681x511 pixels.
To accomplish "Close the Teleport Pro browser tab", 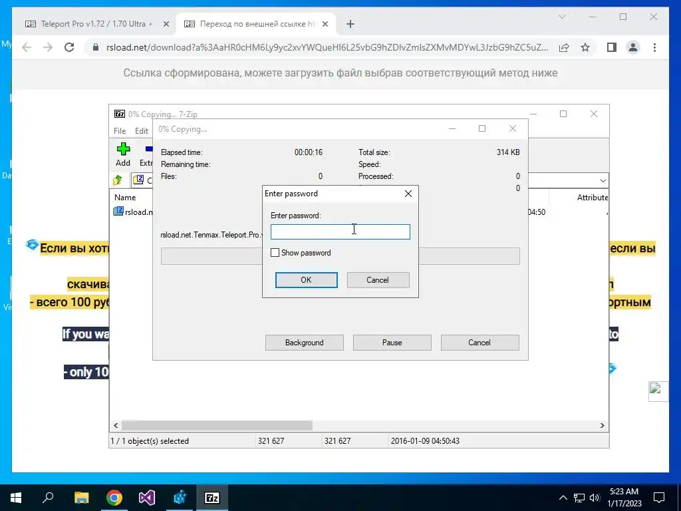I will 166,25.
